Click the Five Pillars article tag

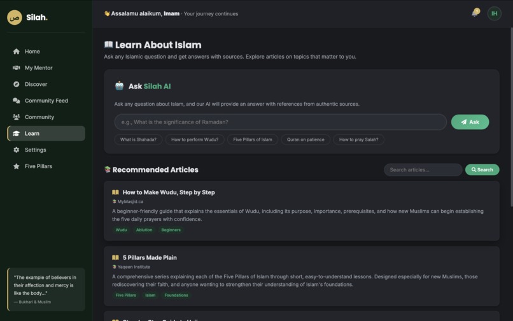tap(125, 295)
